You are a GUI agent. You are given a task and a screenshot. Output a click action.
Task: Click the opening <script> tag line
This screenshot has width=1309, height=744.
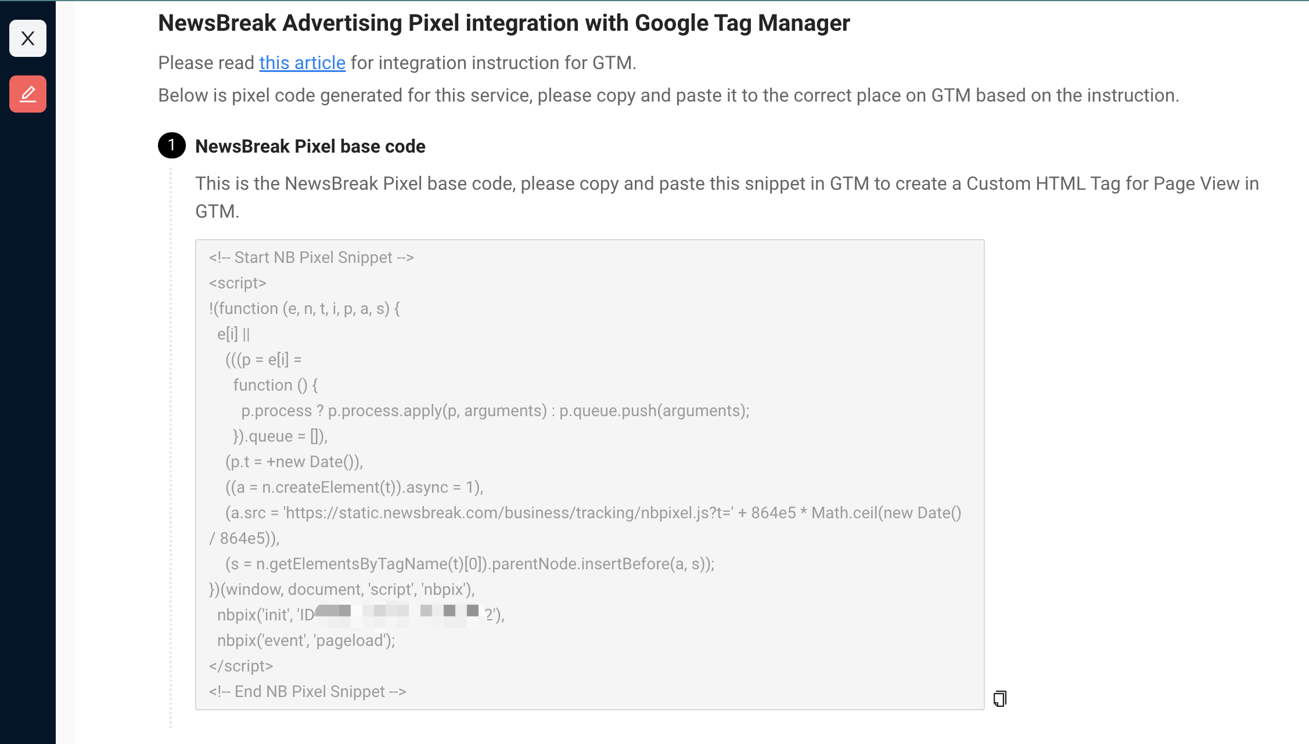coord(238,283)
